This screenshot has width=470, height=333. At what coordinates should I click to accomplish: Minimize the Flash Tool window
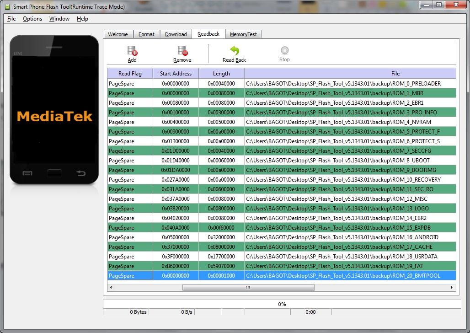427,5
